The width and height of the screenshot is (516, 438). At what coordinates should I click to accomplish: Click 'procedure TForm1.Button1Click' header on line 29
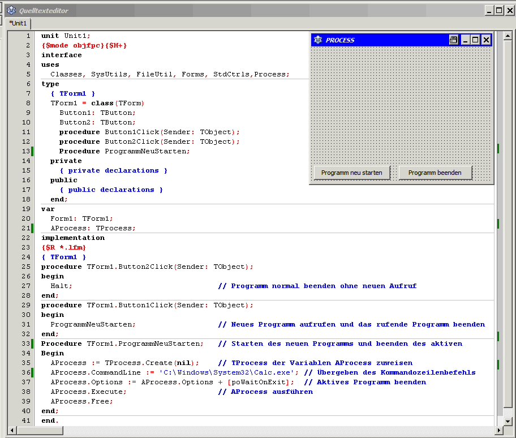(147, 306)
